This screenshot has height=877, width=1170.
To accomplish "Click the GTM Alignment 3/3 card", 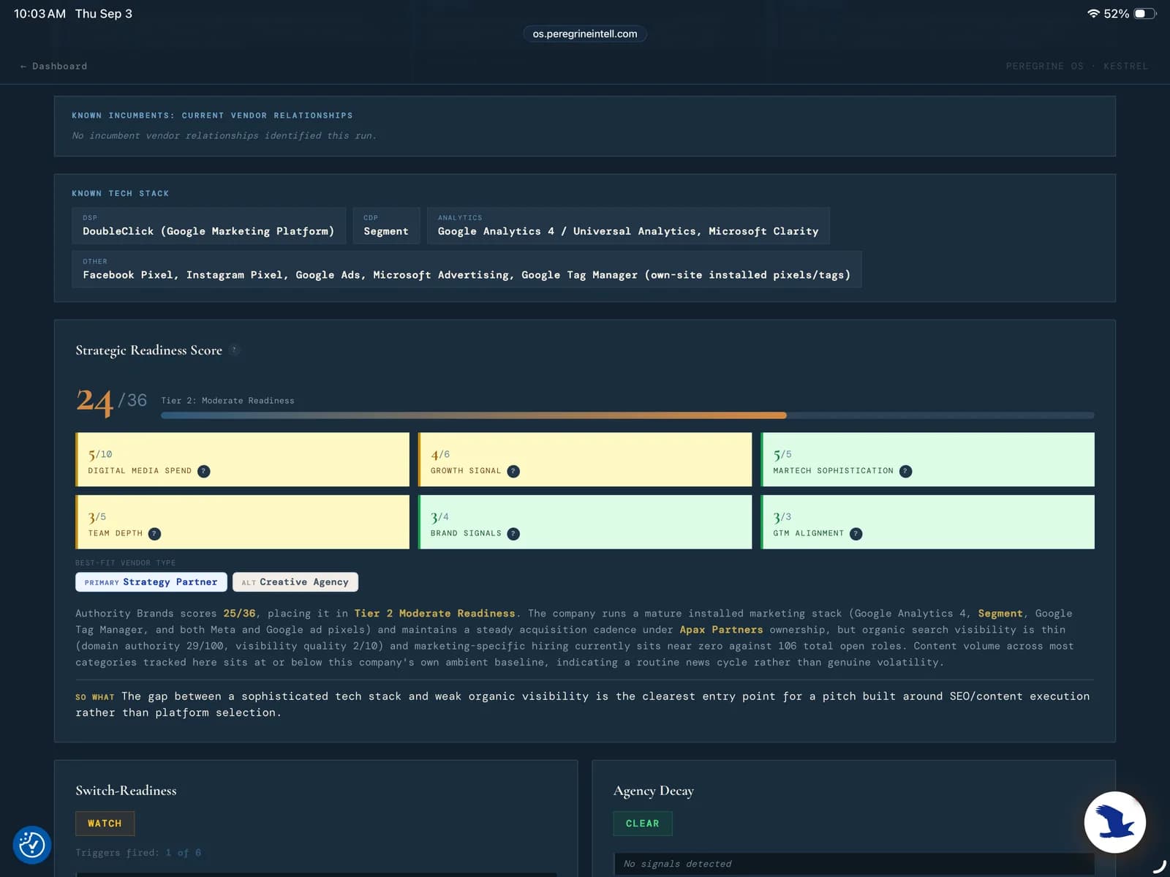I will (x=927, y=522).
